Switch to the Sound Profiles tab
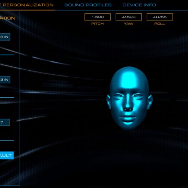Viewport: 188px width, 188px height. (88, 5)
